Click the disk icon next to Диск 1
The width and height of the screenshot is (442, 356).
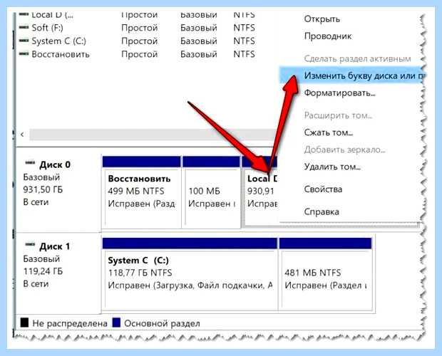30,244
